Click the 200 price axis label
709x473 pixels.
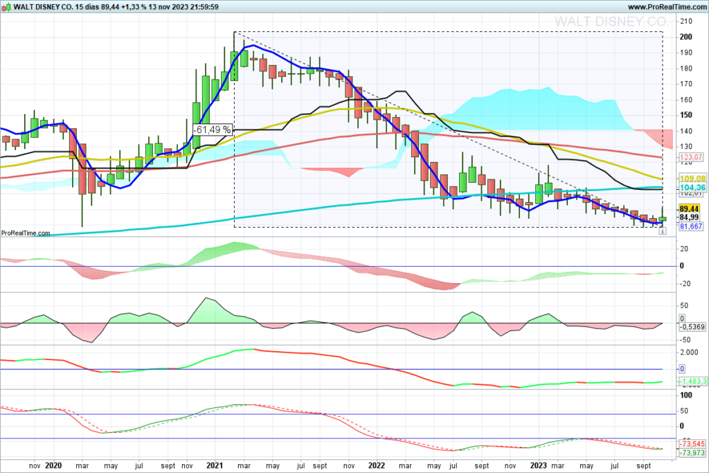point(686,37)
